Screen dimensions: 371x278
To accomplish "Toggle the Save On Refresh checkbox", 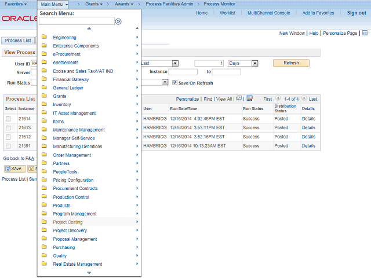I will click(174, 83).
